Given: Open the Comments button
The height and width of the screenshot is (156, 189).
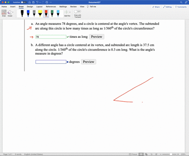Looking at the screenshot, I should pos(181,7).
